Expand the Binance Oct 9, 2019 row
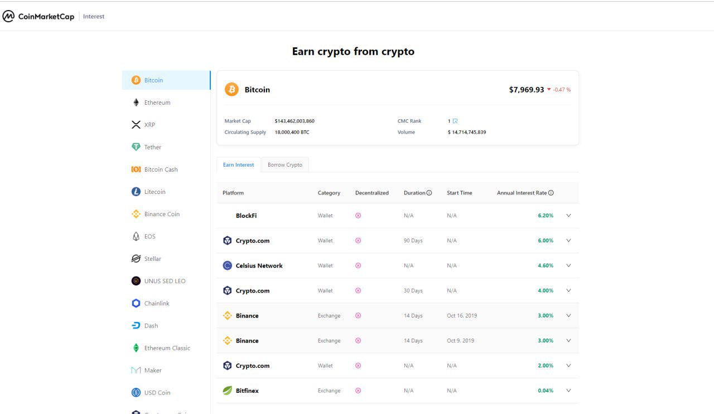Image resolution: width=714 pixels, height=414 pixels. [x=568, y=340]
